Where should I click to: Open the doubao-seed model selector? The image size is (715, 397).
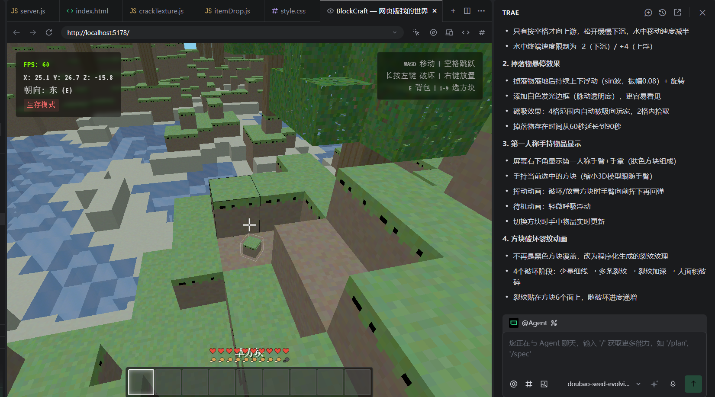coord(604,384)
